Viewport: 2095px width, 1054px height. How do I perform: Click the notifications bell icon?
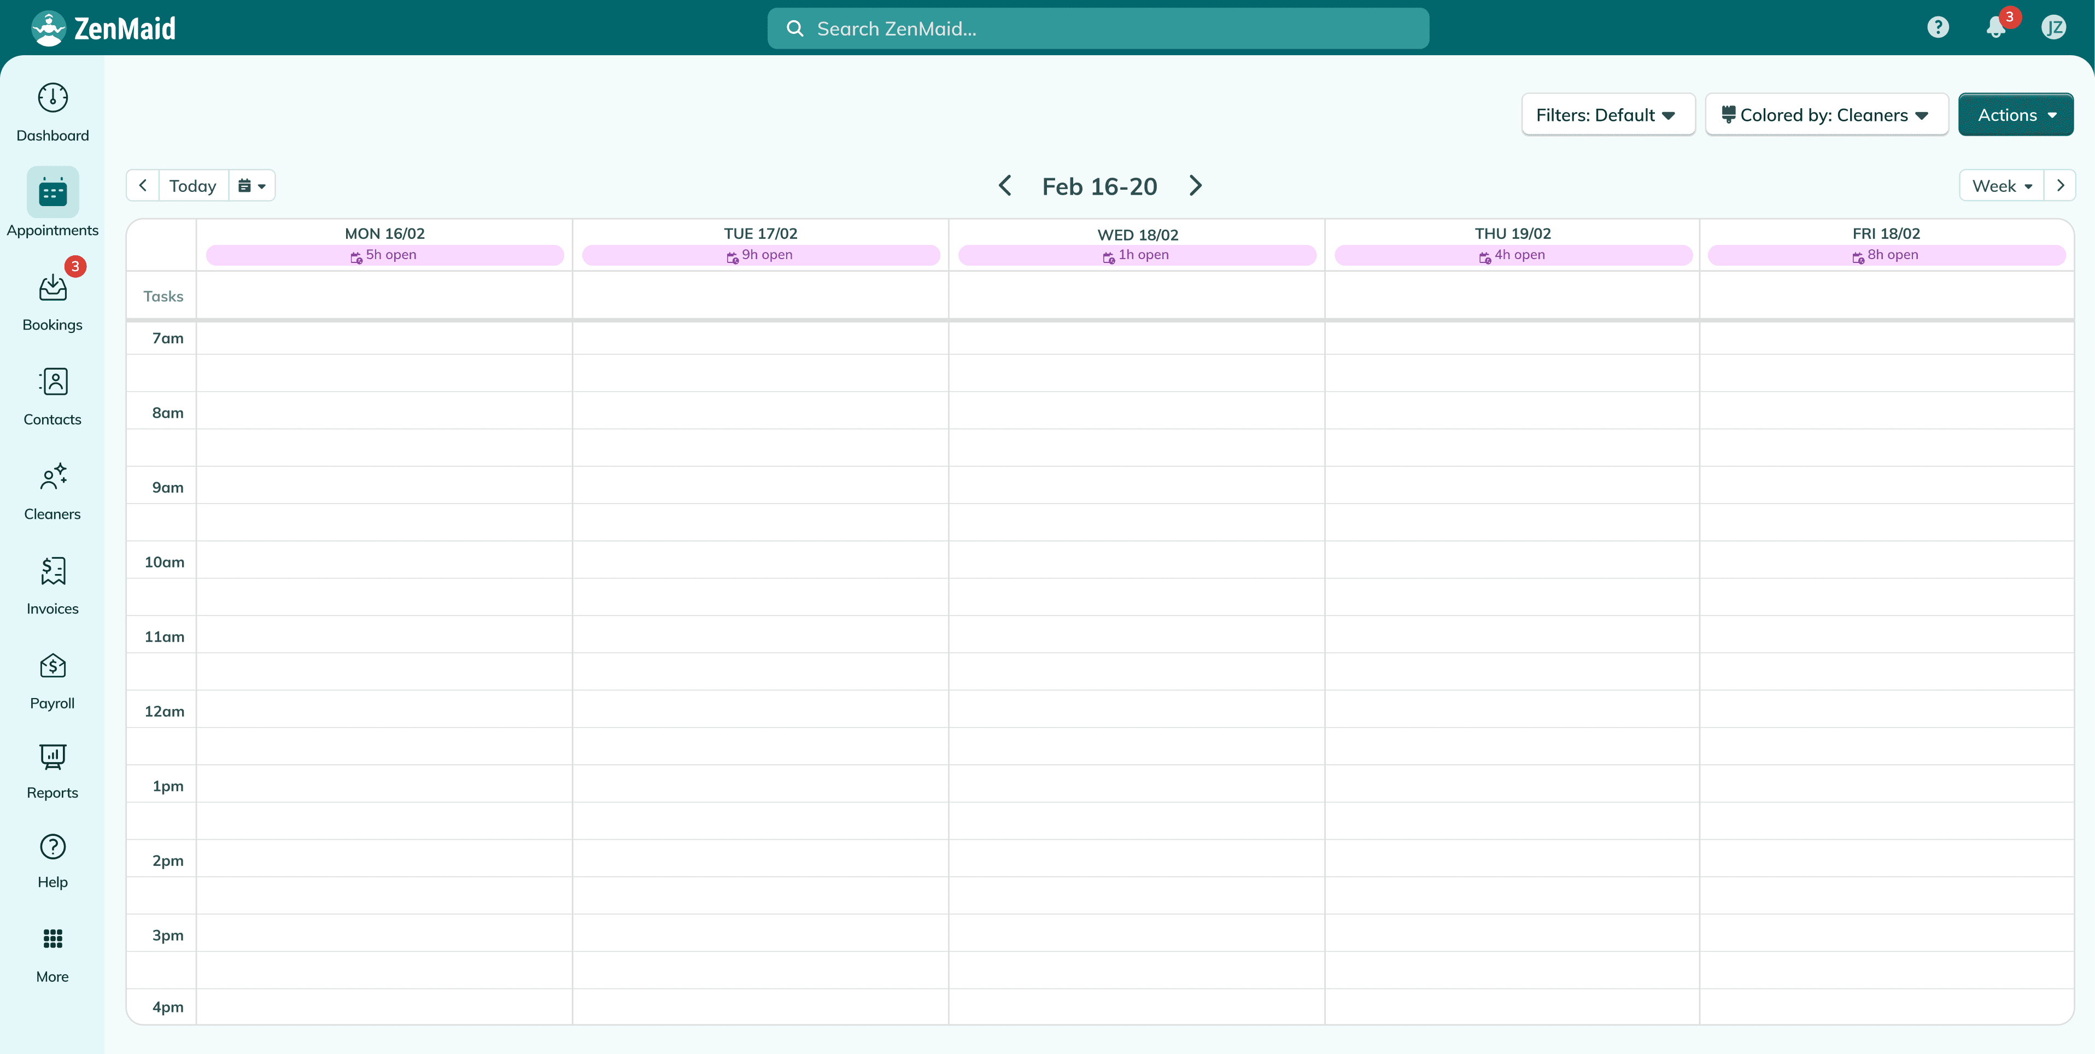click(x=1996, y=28)
